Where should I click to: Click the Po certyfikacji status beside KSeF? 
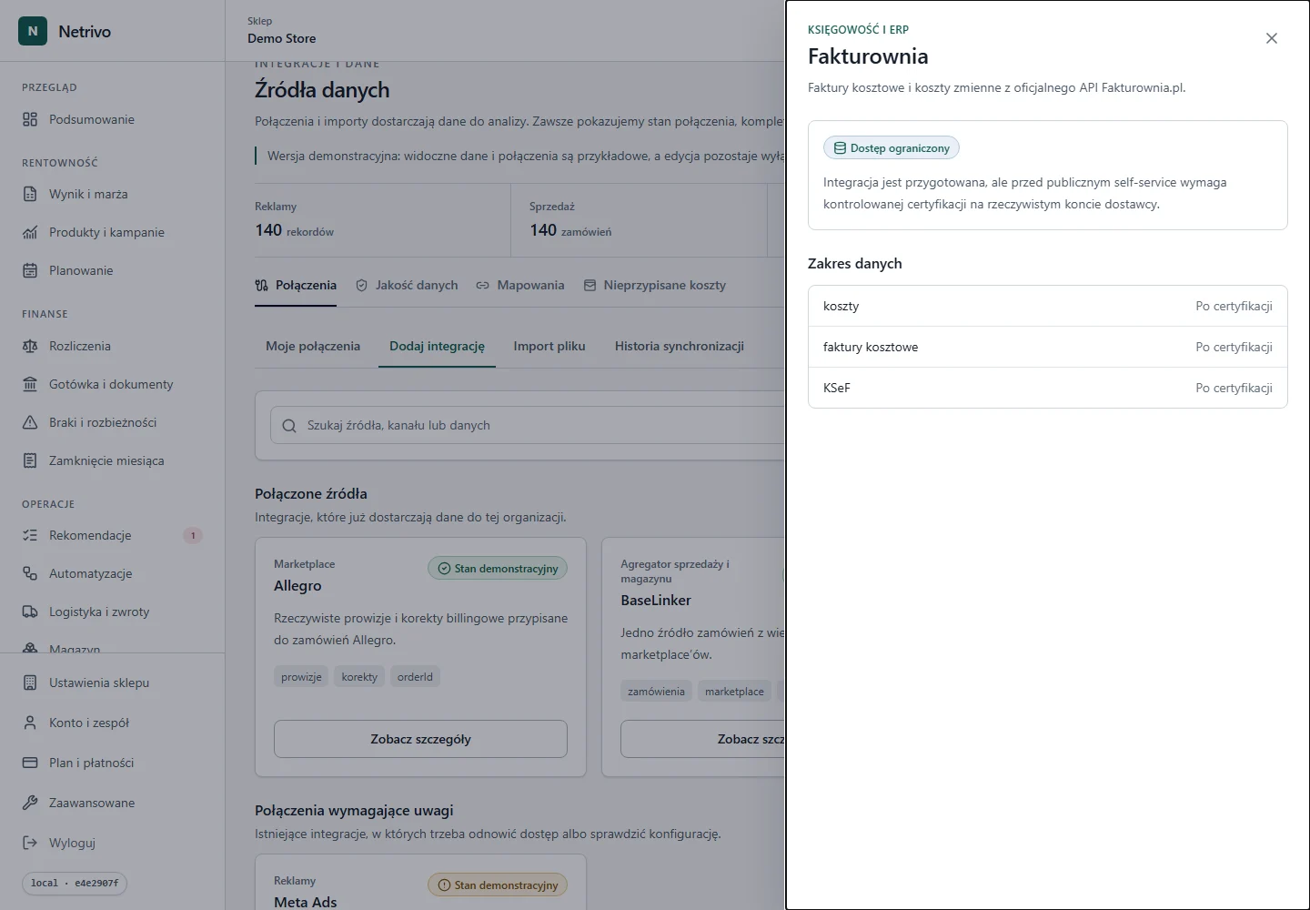tap(1234, 389)
